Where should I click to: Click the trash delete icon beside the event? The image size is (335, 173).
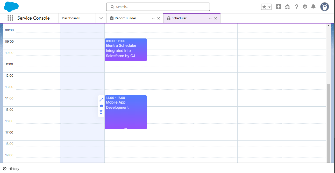tap(101, 112)
